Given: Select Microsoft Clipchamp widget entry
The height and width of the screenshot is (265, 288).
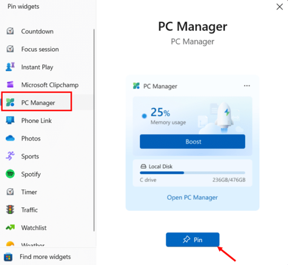Looking at the screenshot, I should click(x=47, y=85).
